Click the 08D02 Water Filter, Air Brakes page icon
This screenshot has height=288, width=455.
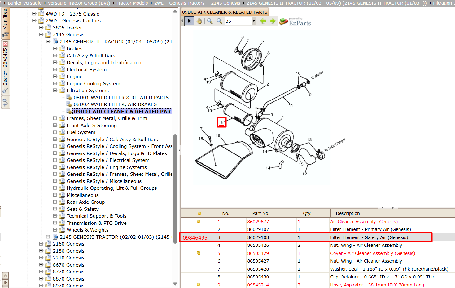[69, 104]
